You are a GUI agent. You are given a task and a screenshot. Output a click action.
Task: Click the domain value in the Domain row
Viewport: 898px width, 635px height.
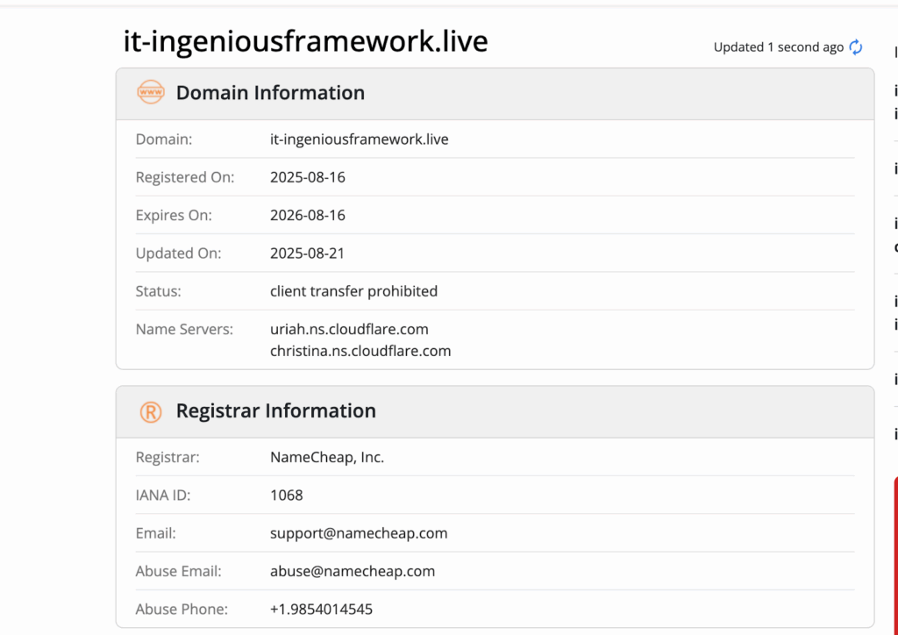(359, 139)
